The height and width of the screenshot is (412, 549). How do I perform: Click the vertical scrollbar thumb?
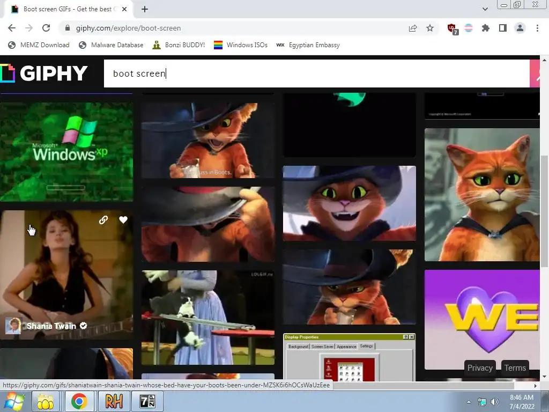[x=545, y=211]
